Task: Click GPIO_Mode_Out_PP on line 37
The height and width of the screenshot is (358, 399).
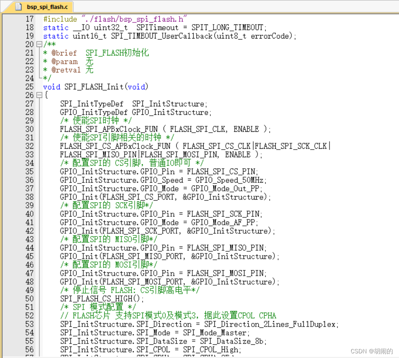Action: pos(225,189)
